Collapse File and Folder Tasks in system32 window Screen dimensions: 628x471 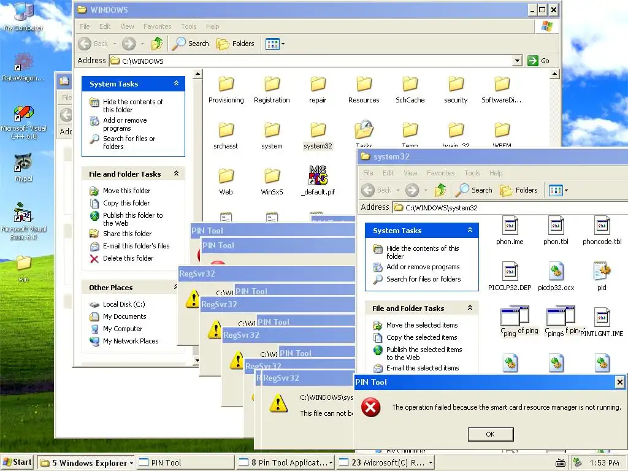(x=470, y=308)
